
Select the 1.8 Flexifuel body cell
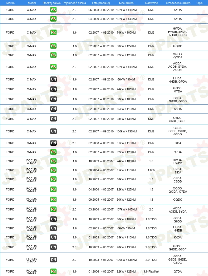point(151,271)
